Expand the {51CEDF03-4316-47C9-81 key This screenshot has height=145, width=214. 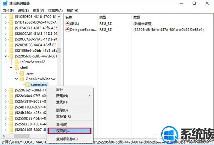pos(6,17)
